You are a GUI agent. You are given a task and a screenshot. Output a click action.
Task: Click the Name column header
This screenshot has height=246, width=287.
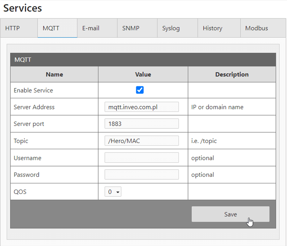click(54, 74)
